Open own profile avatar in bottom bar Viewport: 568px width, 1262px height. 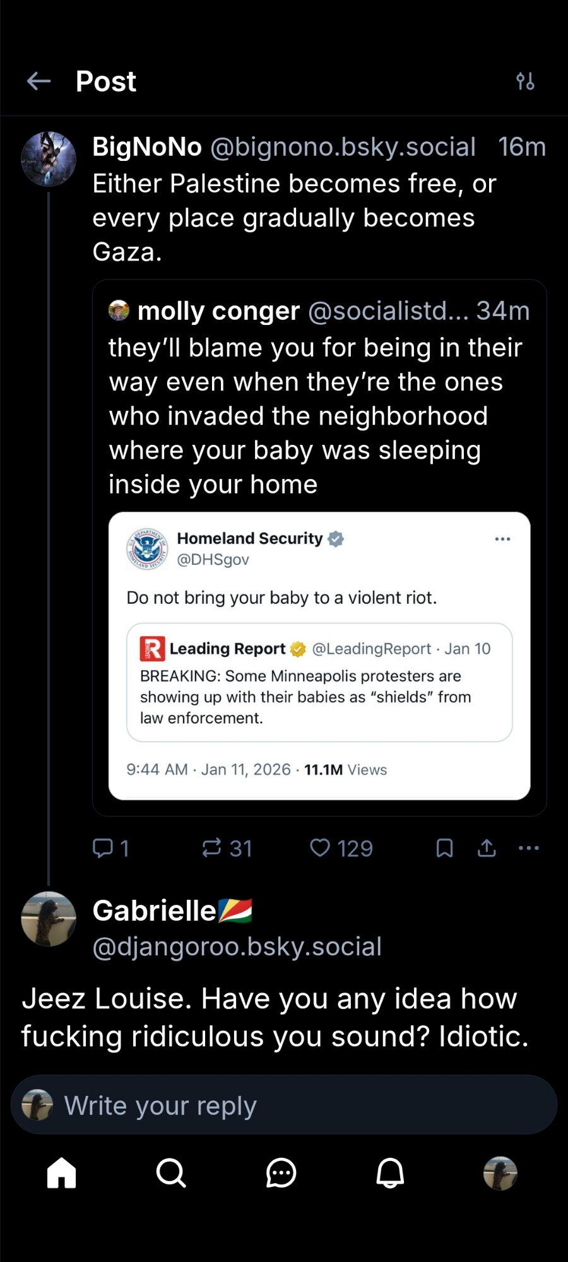click(x=500, y=1174)
